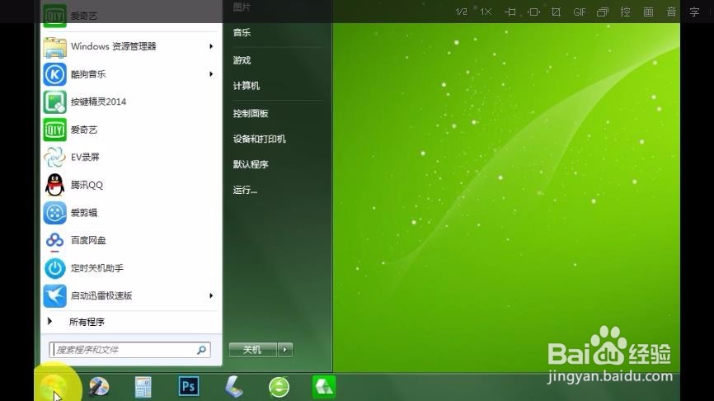The image size is (714, 401).
Task: Open 游戏 in Start menu
Action: click(242, 60)
